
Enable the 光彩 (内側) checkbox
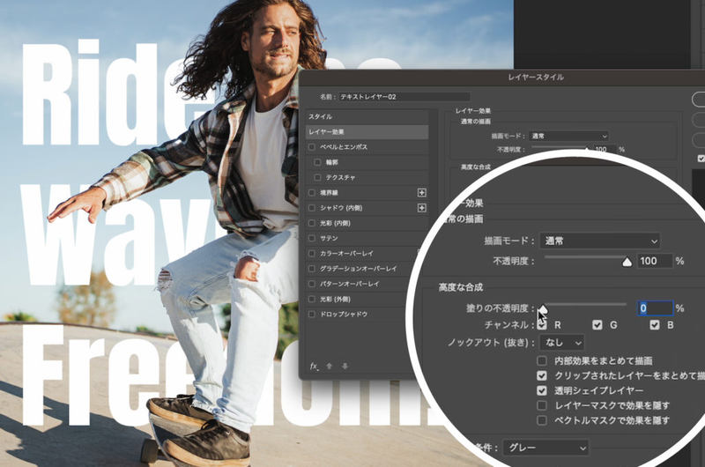click(x=312, y=223)
